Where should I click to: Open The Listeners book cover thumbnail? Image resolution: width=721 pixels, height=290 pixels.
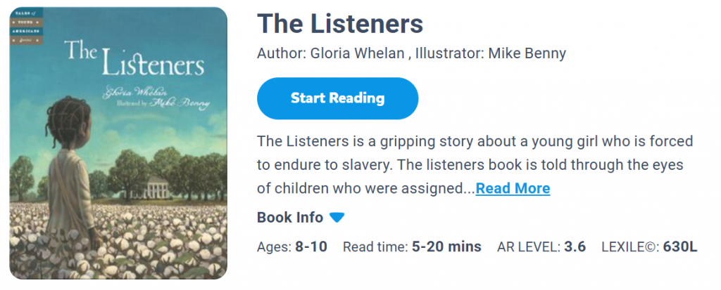(x=118, y=143)
